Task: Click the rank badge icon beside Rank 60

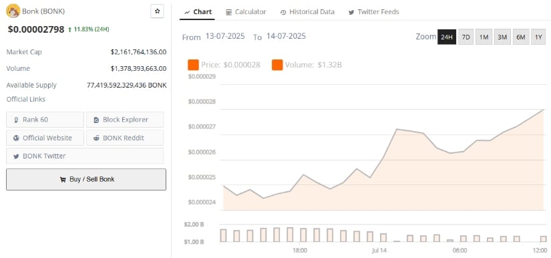Action: pos(16,120)
